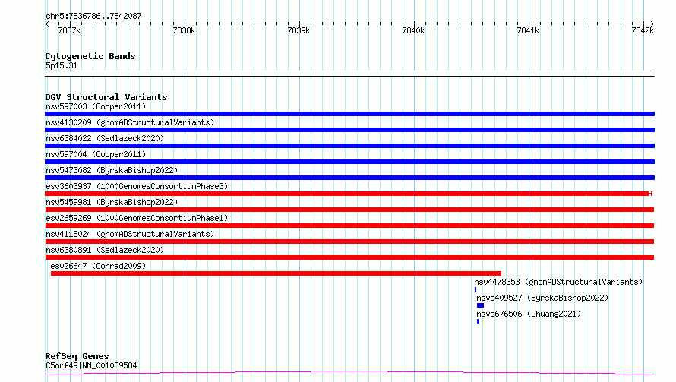Select the DGV Structural Variants track title
The height and width of the screenshot is (382, 676).
coord(106,97)
